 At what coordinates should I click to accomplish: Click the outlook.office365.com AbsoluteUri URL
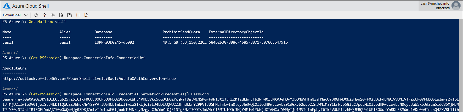pos(89,79)
